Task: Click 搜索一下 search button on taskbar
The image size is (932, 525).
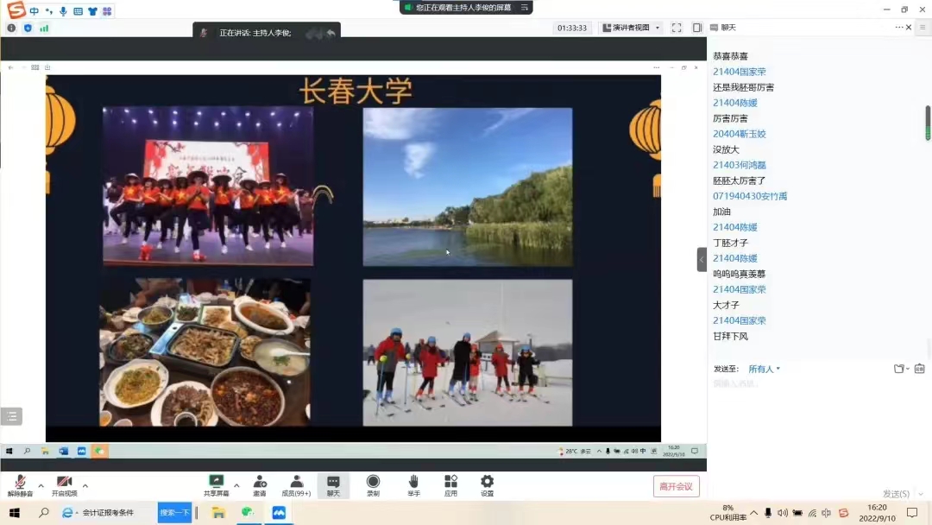Action: [174, 513]
